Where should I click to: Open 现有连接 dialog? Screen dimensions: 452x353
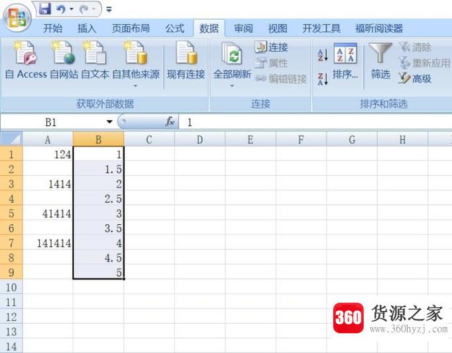coord(186,60)
